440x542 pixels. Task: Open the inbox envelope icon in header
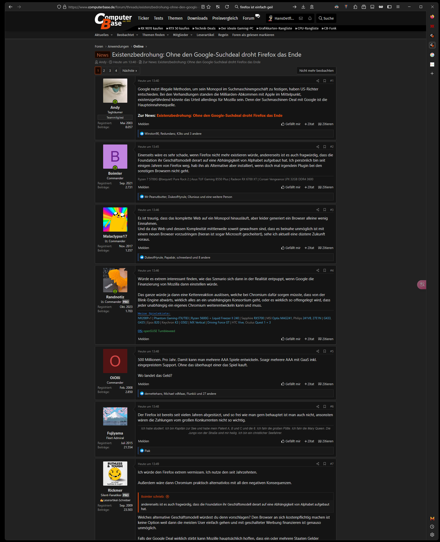point(301,18)
